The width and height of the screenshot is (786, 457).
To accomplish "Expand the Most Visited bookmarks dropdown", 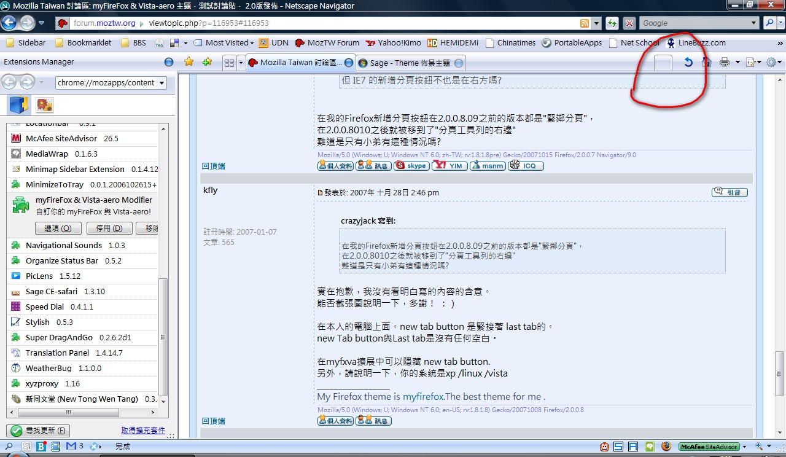I will (x=252, y=43).
